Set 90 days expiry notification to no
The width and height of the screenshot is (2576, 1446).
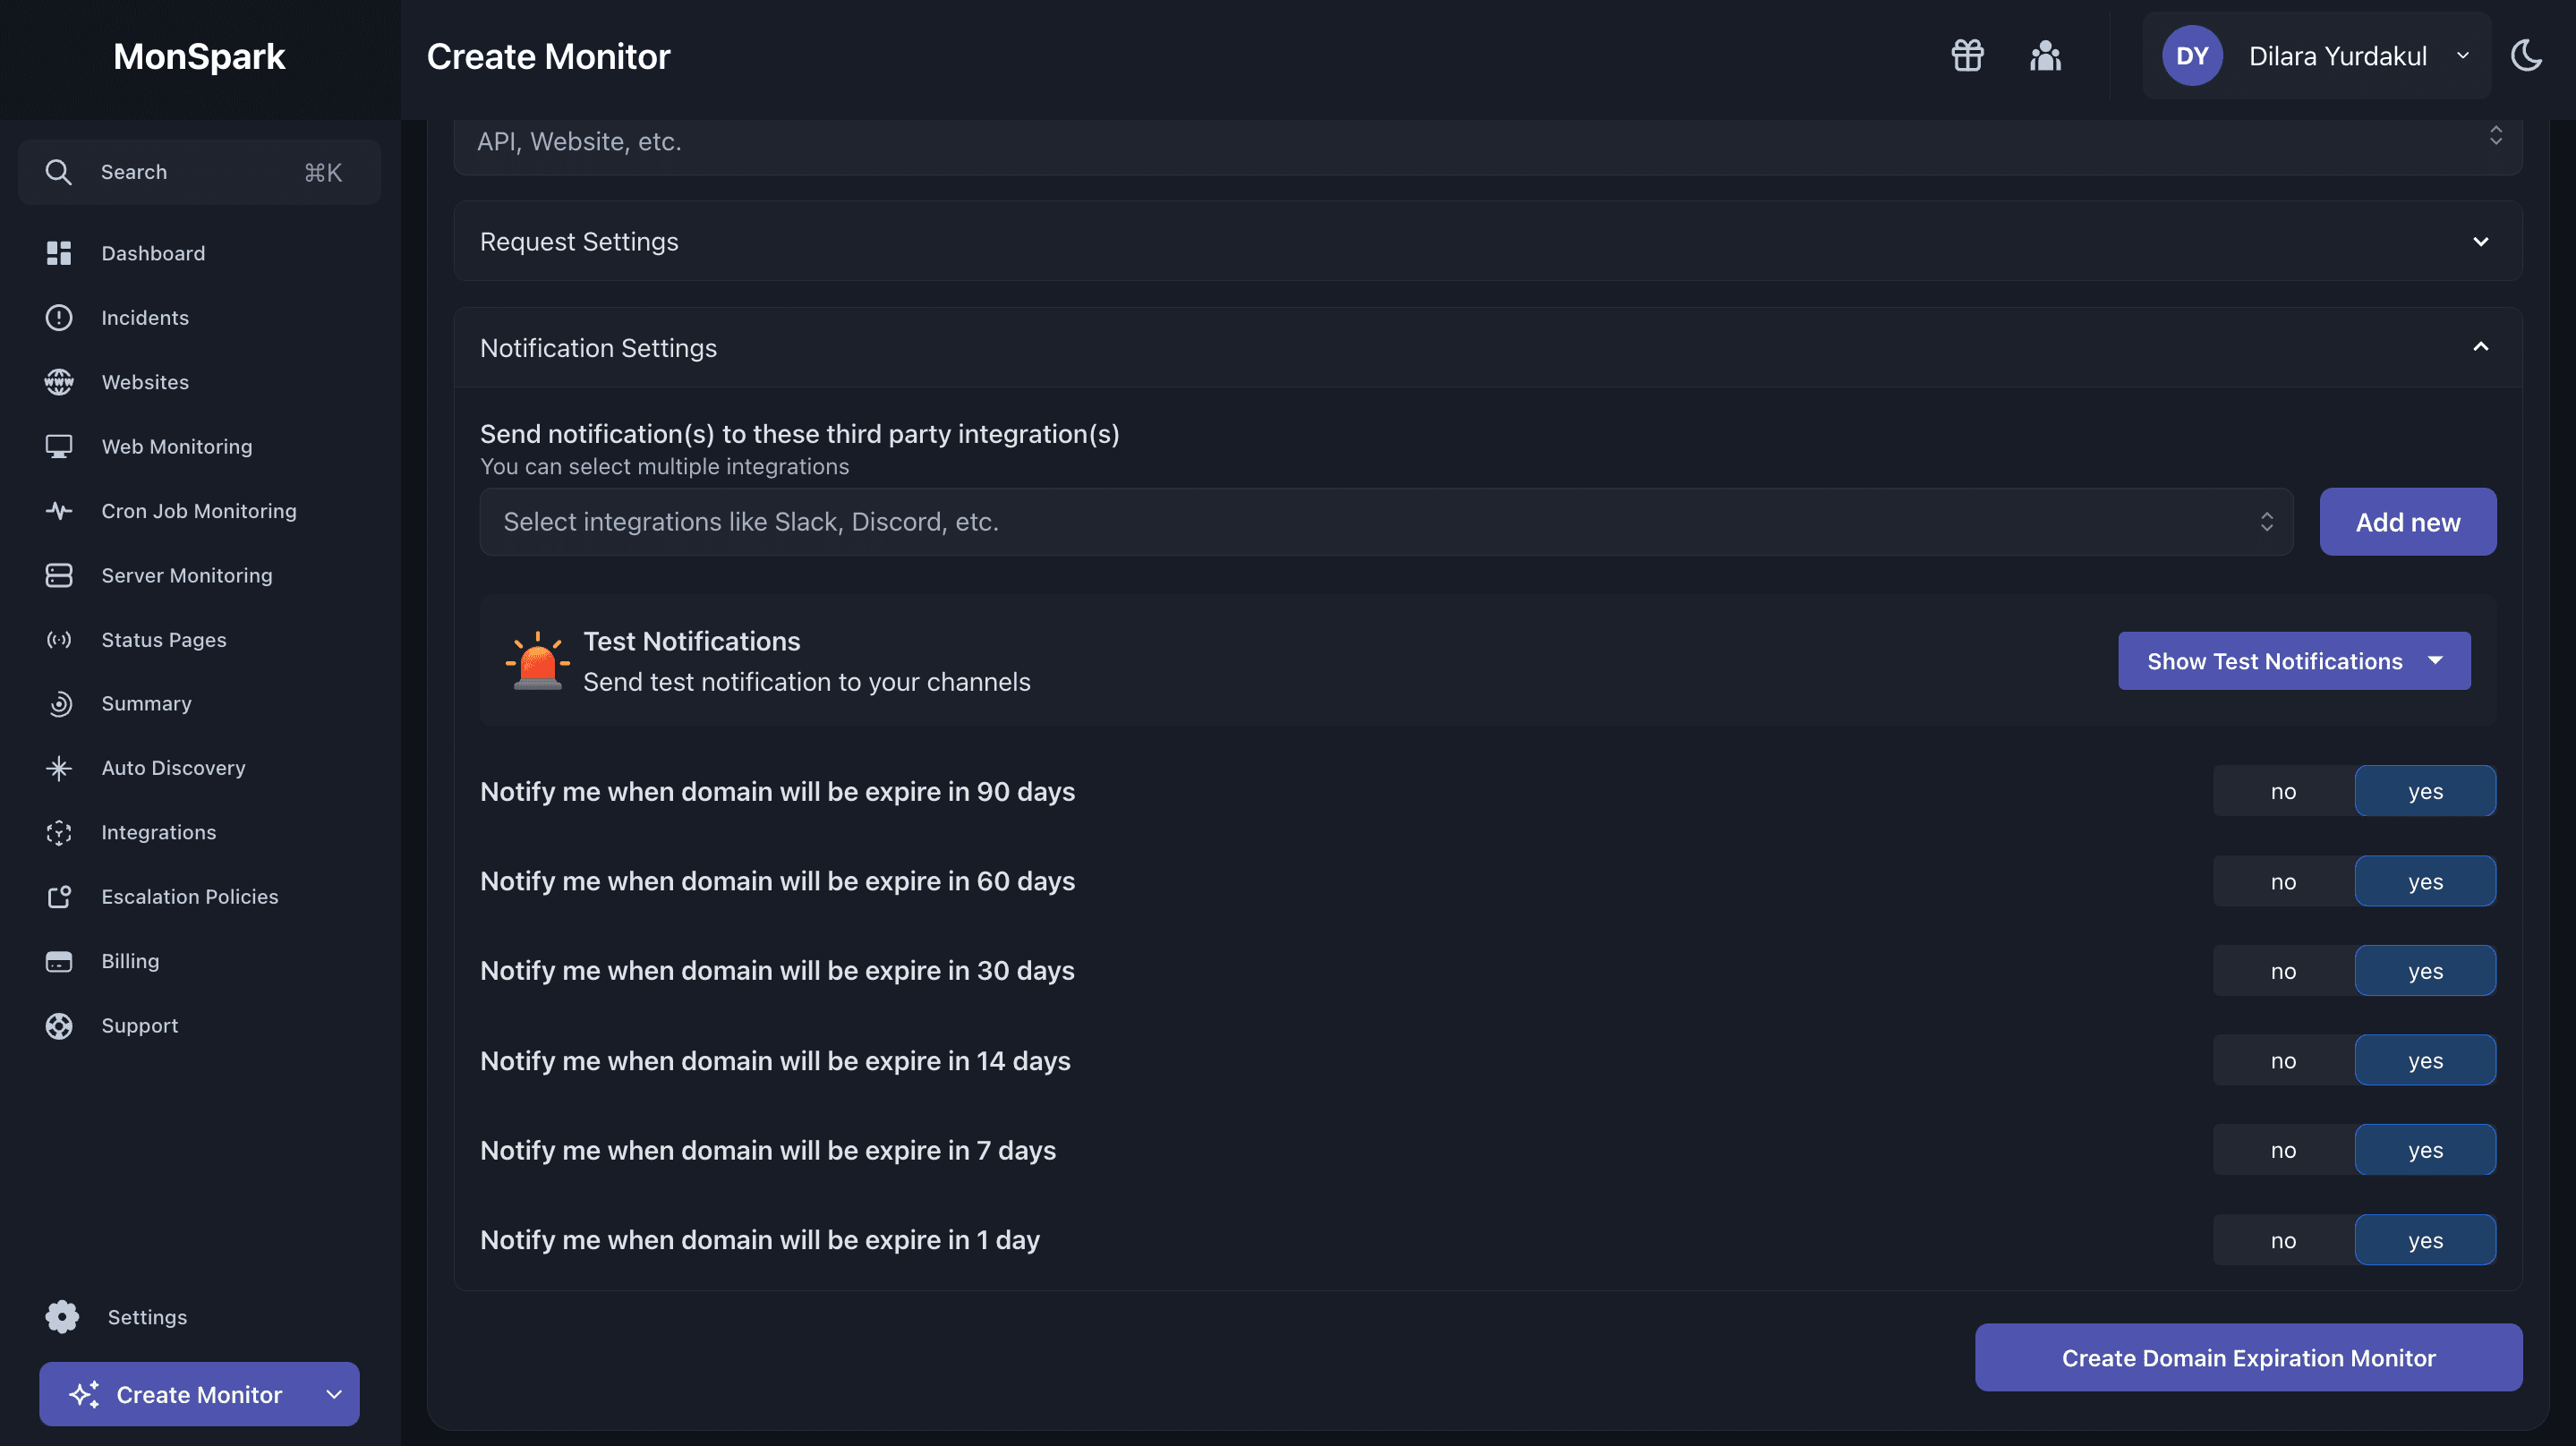click(2283, 791)
